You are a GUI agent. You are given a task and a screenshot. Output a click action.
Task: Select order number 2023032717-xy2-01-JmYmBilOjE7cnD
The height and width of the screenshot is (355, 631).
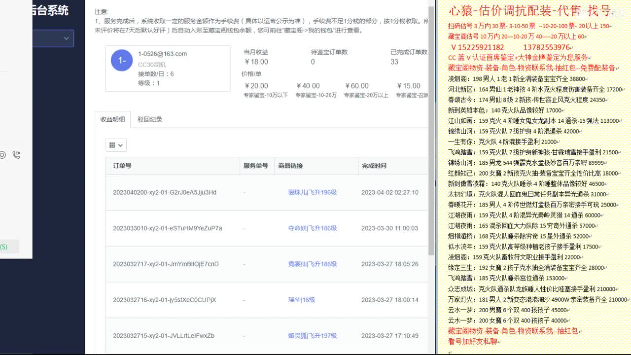pos(166,264)
